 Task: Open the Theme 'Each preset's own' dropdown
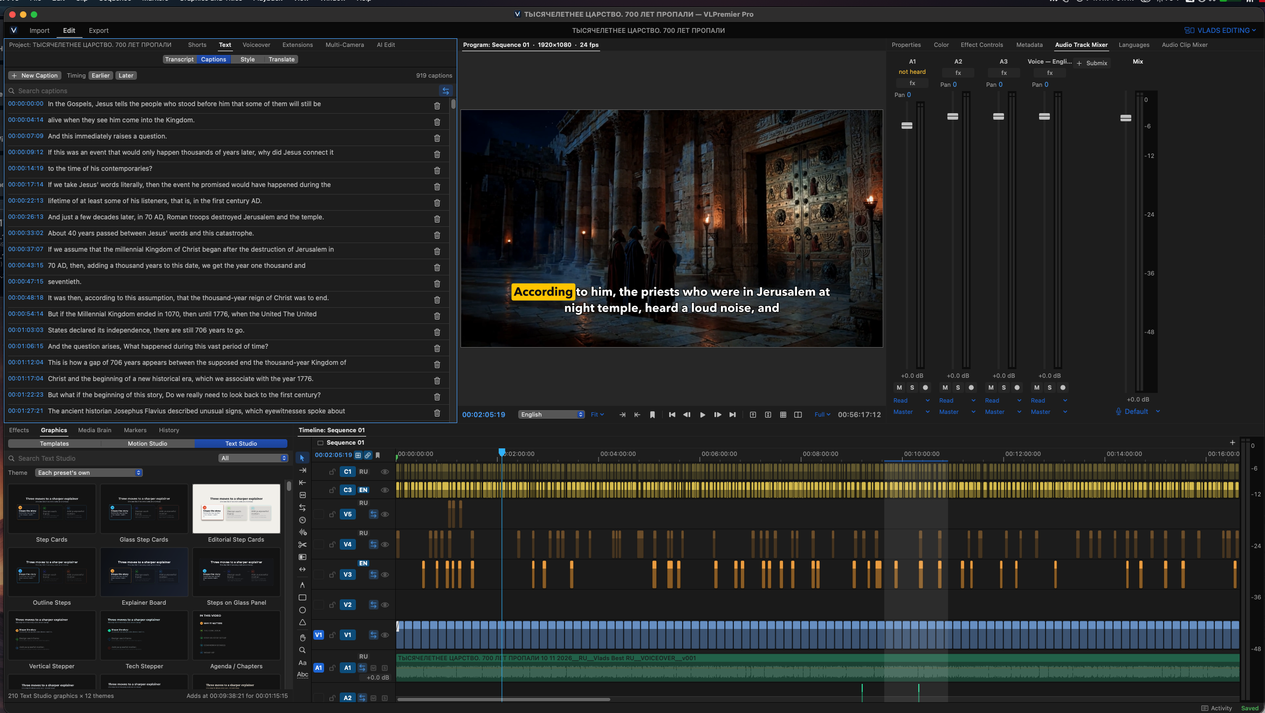coord(89,473)
